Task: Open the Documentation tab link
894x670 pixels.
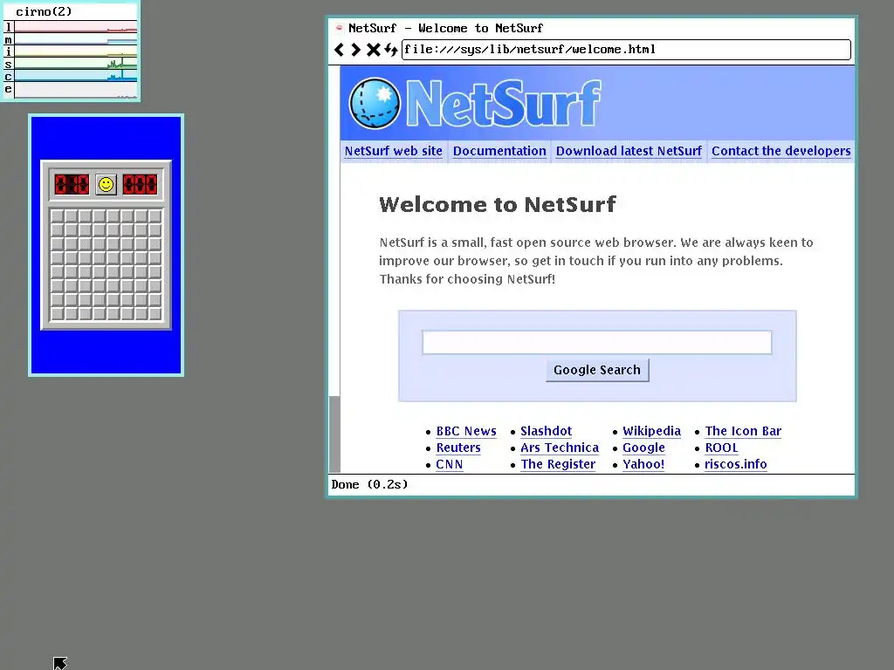Action: pos(499,151)
